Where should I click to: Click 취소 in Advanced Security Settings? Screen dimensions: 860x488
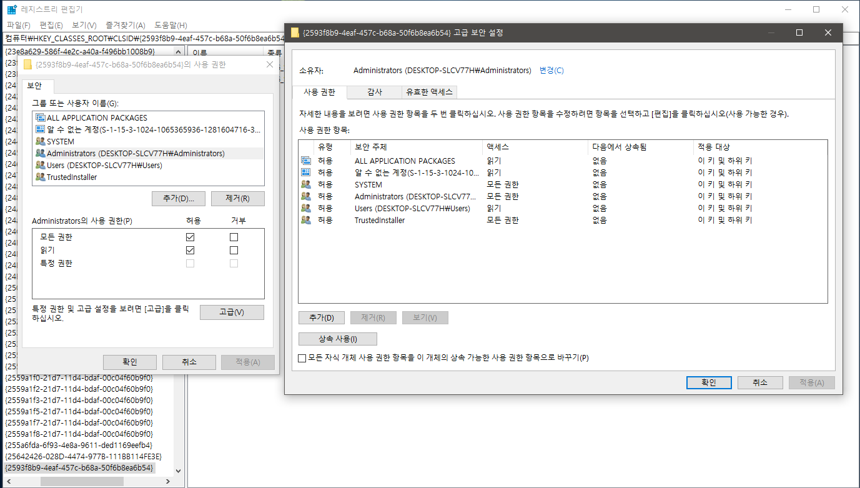tap(760, 383)
